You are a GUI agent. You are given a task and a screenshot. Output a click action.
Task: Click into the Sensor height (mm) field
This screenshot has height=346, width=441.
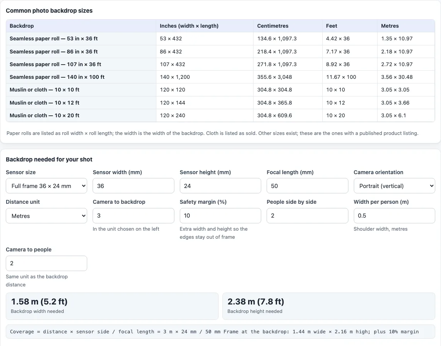pos(220,186)
